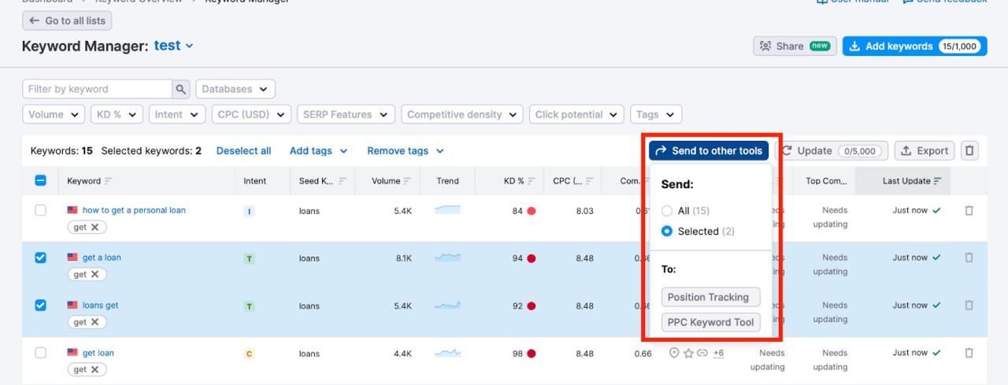Remove 'get' tag from 'get loan' row
This screenshot has width=1008, height=385.
[x=94, y=369]
